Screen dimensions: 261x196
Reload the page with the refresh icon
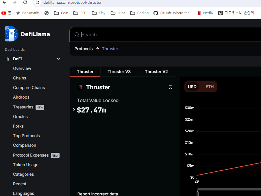(x=25, y=2)
